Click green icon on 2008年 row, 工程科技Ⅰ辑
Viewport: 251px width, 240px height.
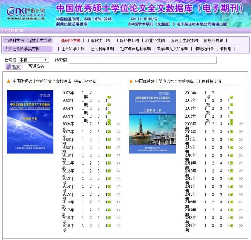231,139
